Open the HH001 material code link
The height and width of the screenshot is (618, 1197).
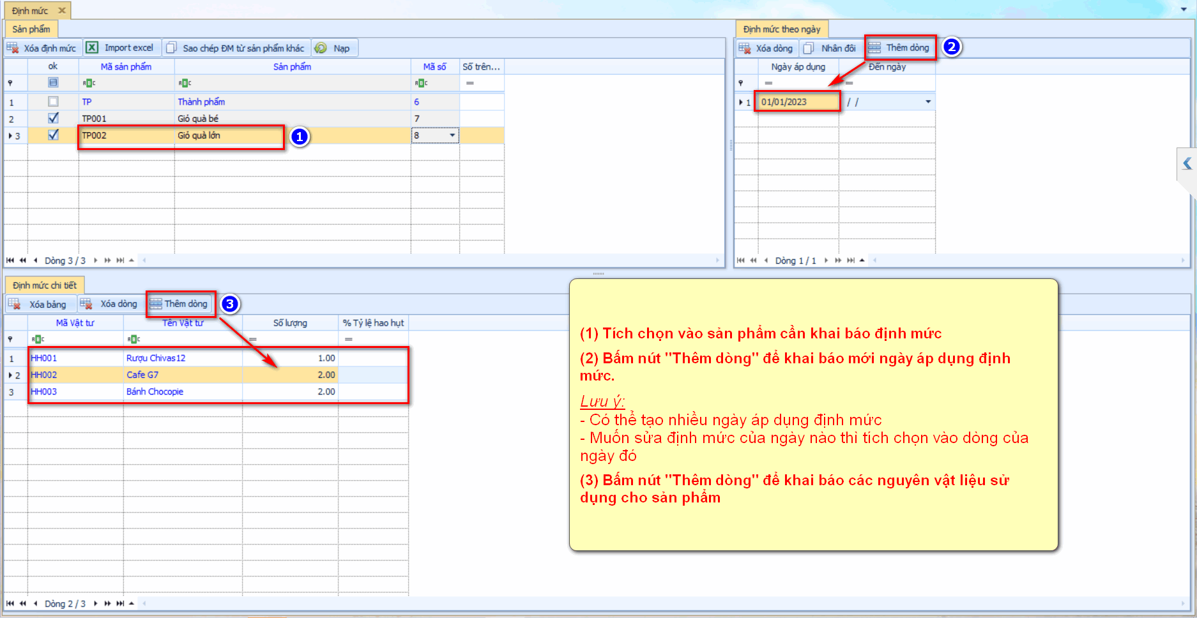click(x=44, y=358)
